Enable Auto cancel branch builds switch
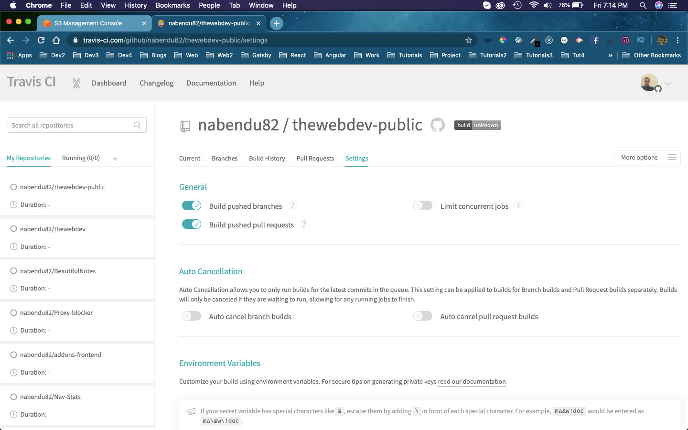Viewport: 688px width, 430px height. coord(192,316)
